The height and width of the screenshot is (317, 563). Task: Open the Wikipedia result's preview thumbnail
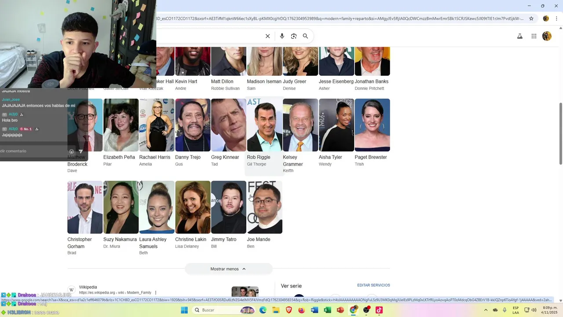tap(245, 291)
